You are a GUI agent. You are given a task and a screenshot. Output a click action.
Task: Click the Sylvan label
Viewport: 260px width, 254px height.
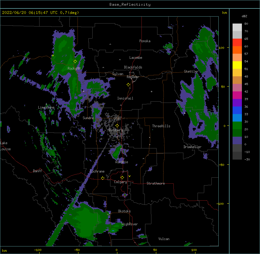(118, 74)
